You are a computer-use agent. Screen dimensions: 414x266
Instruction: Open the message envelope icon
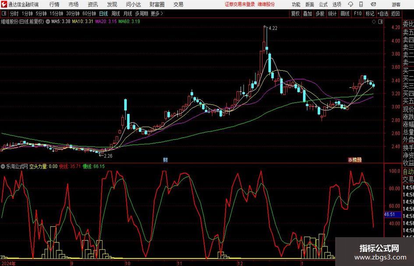tap(373, 4)
